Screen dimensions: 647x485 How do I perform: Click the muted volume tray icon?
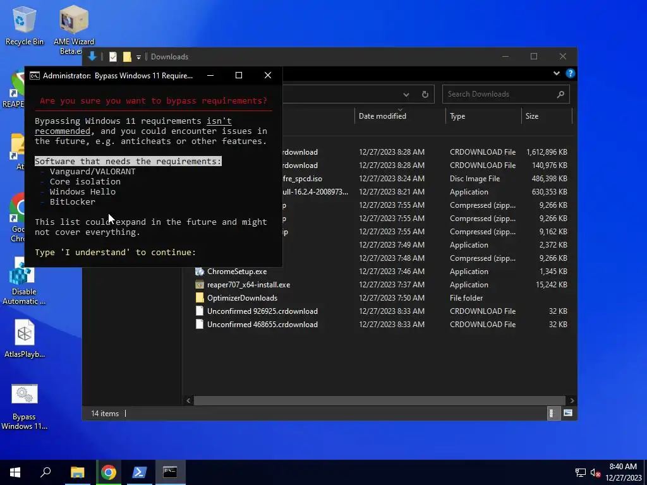[595, 472]
